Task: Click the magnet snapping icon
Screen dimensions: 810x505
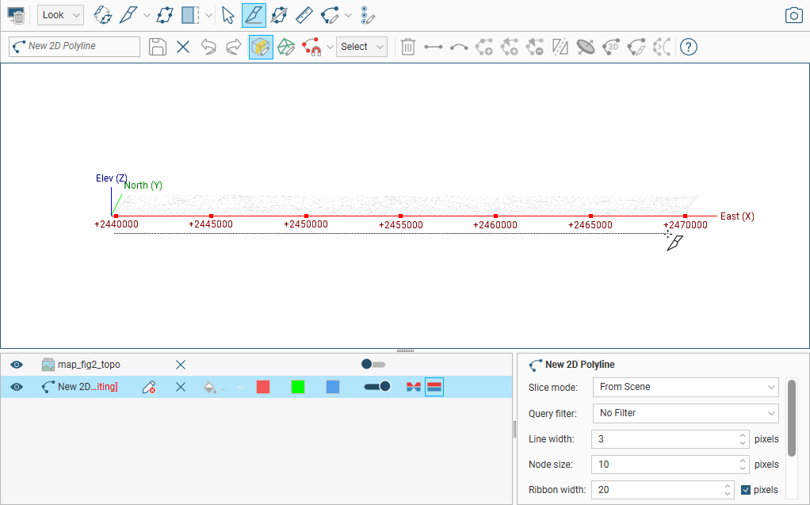Action: pyautogui.click(x=312, y=47)
